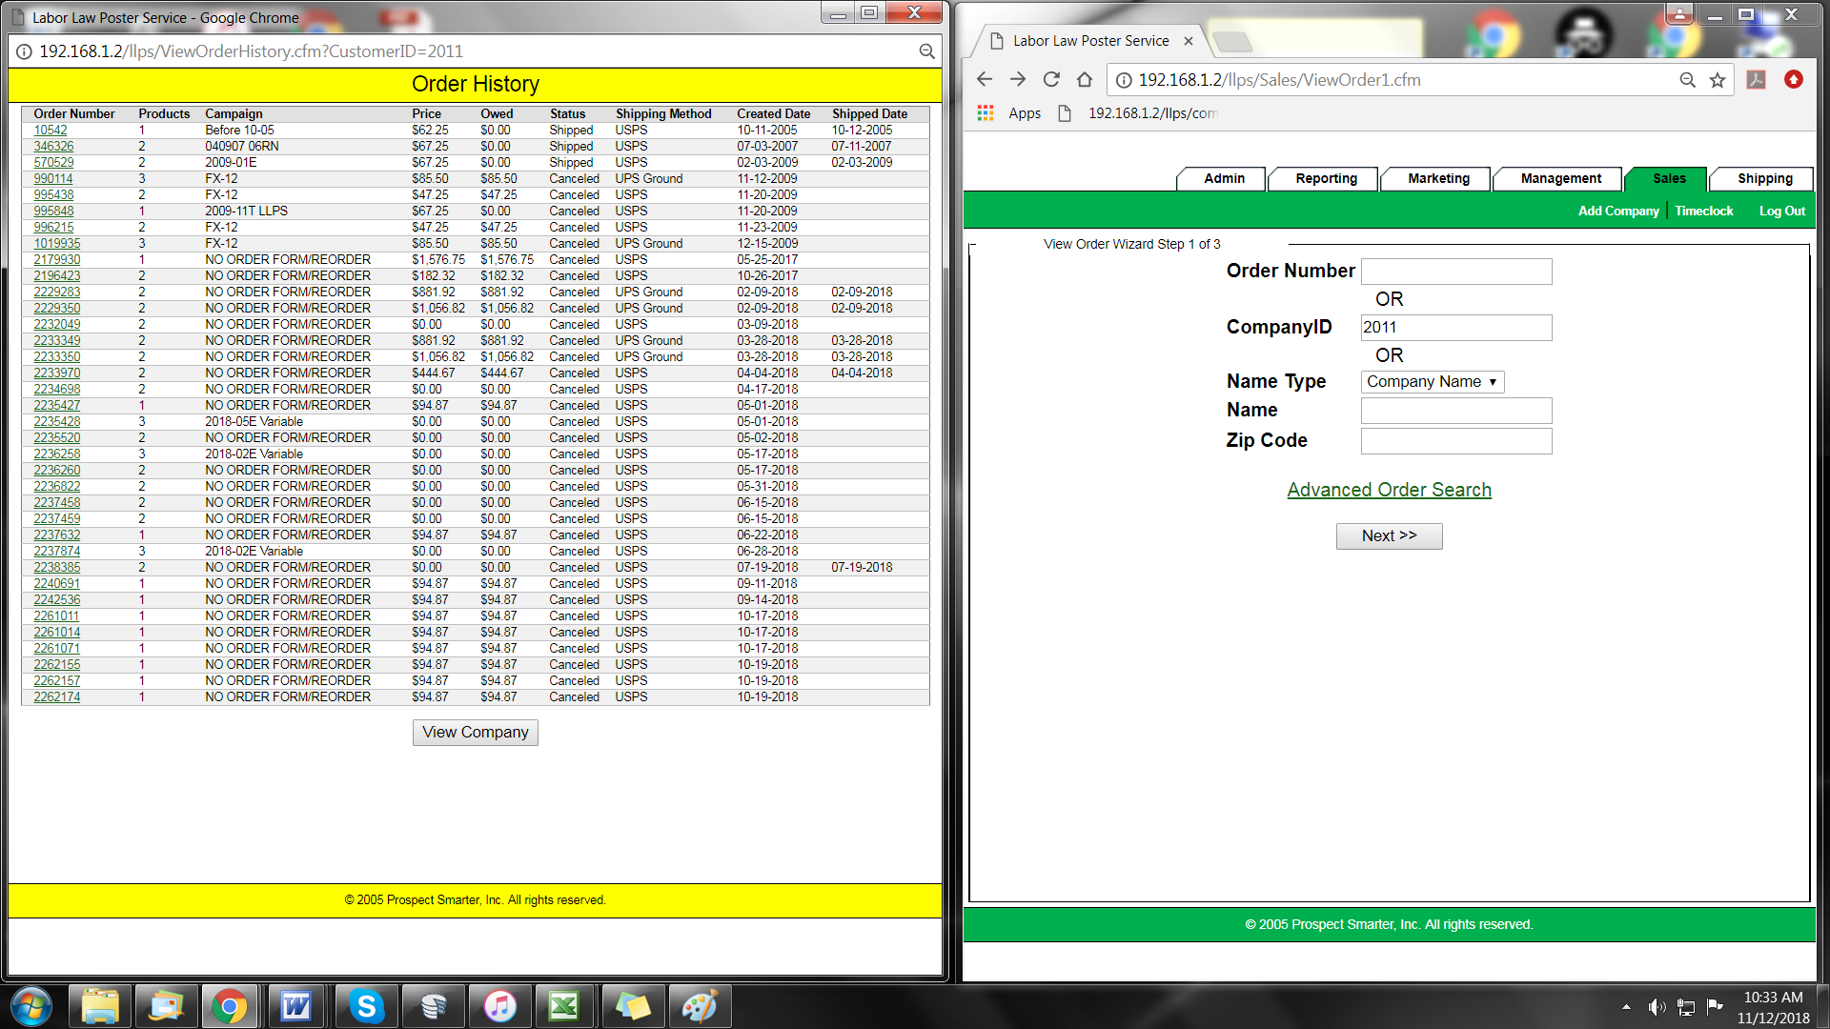The height and width of the screenshot is (1029, 1830).
Task: Open Microsoft Word taskbar icon
Action: 295,1006
